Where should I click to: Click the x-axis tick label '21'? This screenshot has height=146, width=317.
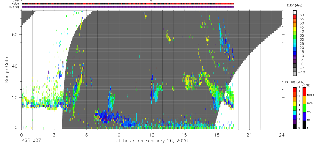coord(249,135)
